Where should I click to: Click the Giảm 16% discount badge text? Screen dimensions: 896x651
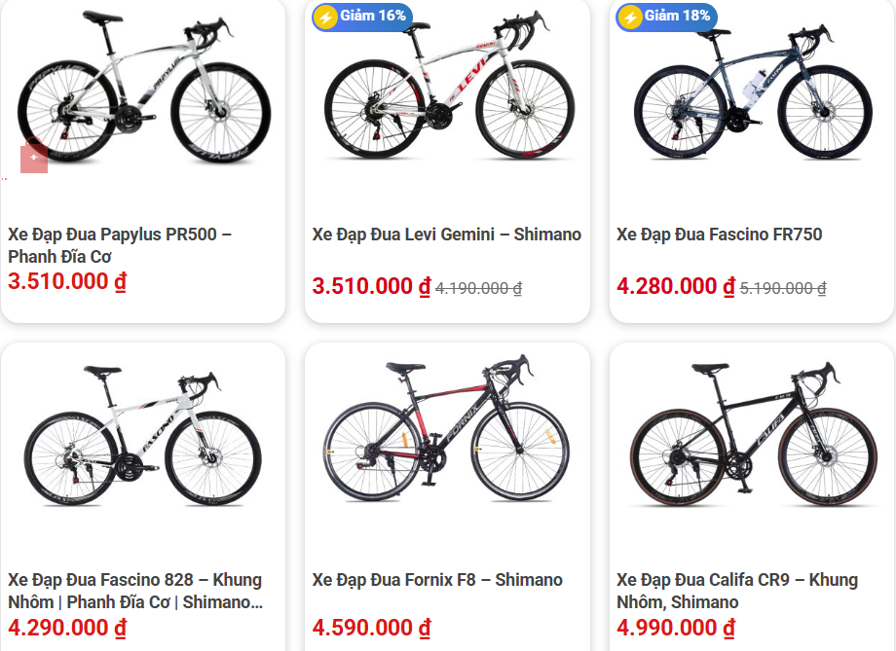pyautogui.click(x=373, y=17)
